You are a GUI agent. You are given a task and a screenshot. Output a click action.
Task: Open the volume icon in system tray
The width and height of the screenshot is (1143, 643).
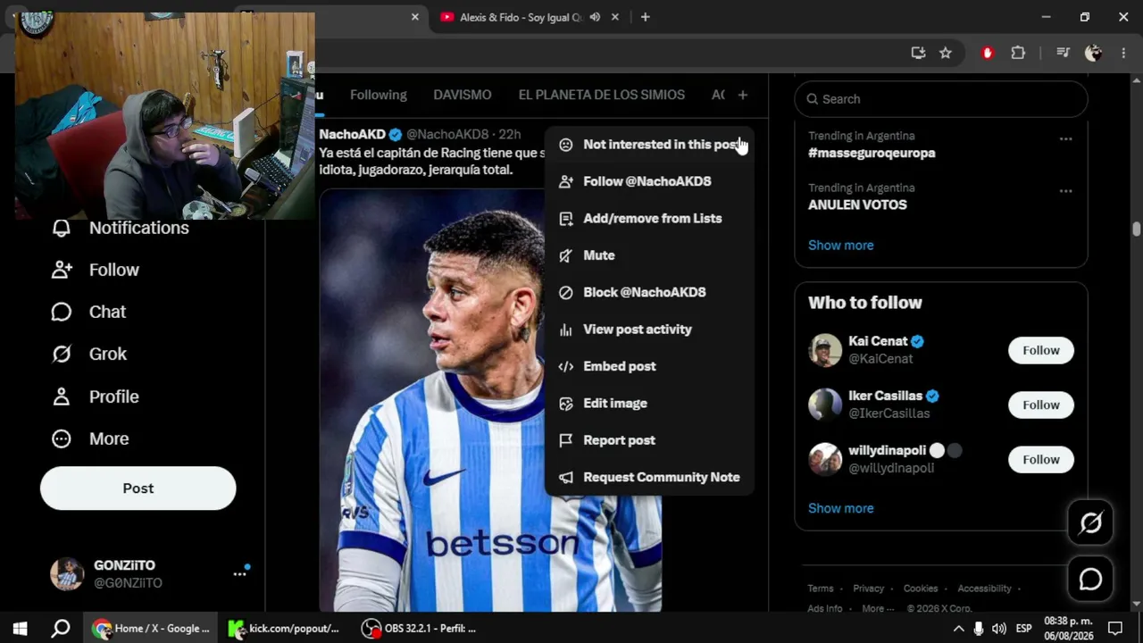[999, 629]
